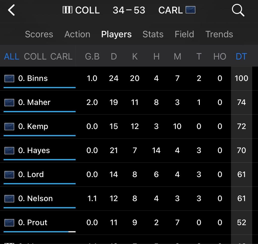
Task: Sort by the DT column header
Action: (241, 57)
